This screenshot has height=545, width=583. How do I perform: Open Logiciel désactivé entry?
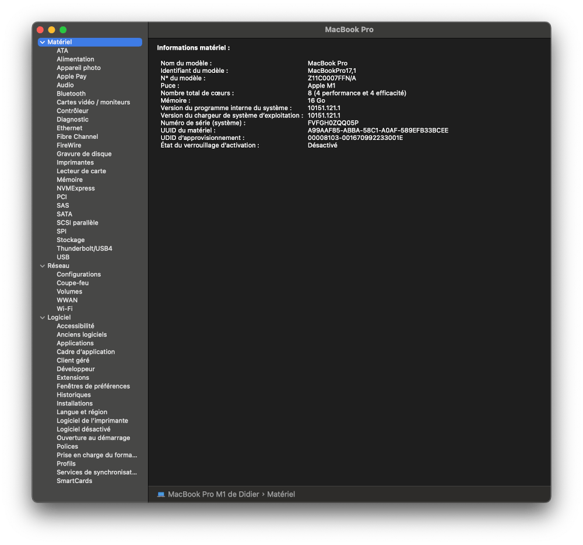(83, 429)
